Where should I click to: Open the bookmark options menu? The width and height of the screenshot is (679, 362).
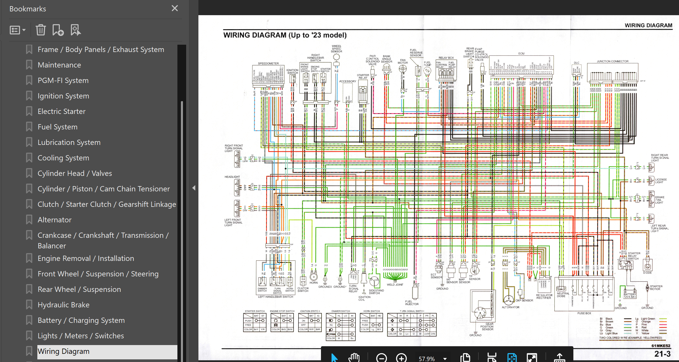coord(18,30)
